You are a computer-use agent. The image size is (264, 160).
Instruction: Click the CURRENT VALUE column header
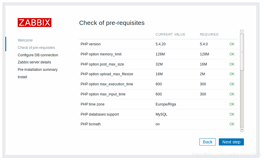pyautogui.click(x=170, y=34)
